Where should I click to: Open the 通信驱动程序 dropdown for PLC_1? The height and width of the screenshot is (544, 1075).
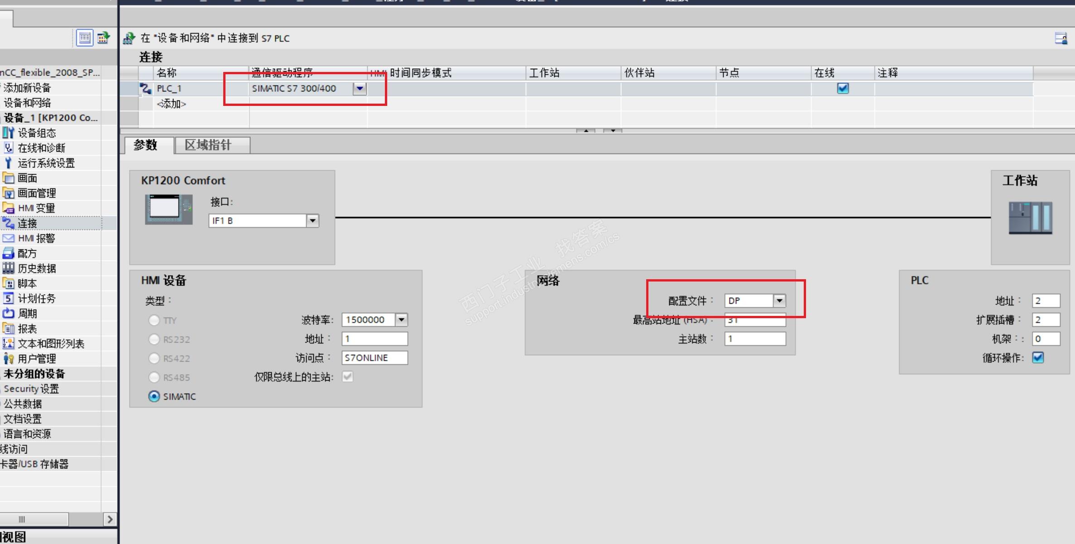pos(360,88)
